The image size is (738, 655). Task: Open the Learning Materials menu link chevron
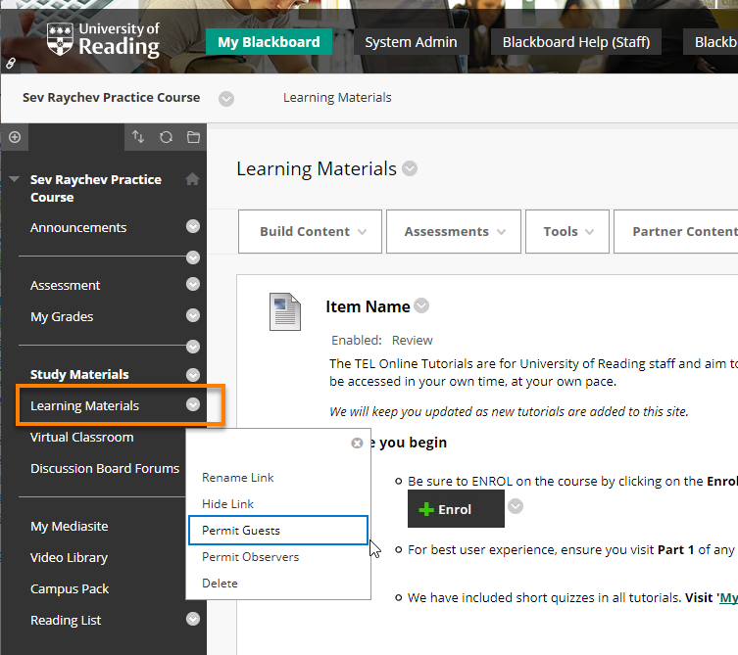pos(192,404)
